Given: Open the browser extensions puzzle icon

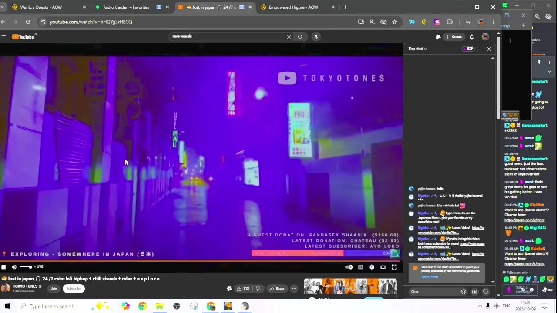Looking at the screenshot, I should click(450, 22).
